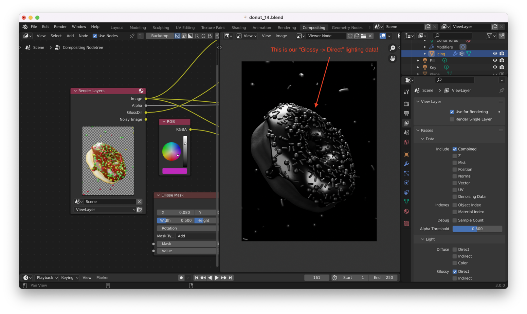Switch to the Shading workspace tab
Viewport: 527px width, 314px height.
click(238, 27)
